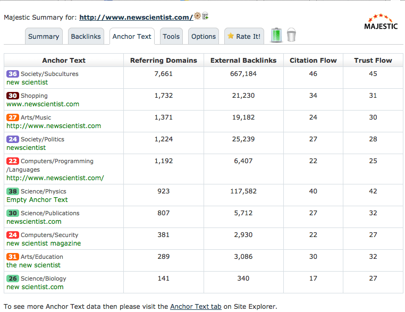
Task: Click the 27 Arts/Music topical badge
Action: click(x=13, y=117)
